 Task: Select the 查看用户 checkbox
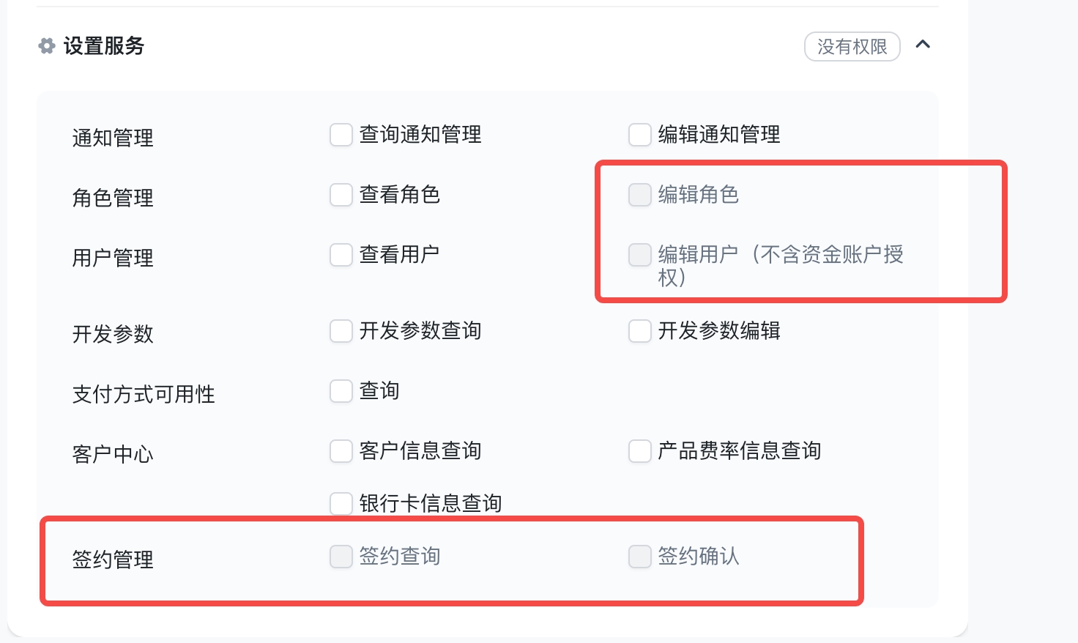[341, 255]
